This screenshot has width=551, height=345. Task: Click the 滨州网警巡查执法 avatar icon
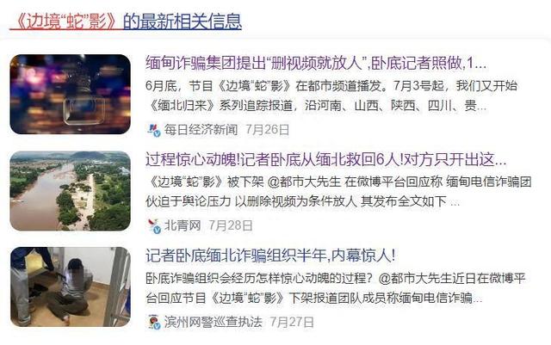point(154,322)
